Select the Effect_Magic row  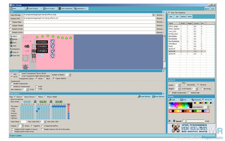click(x=187, y=26)
